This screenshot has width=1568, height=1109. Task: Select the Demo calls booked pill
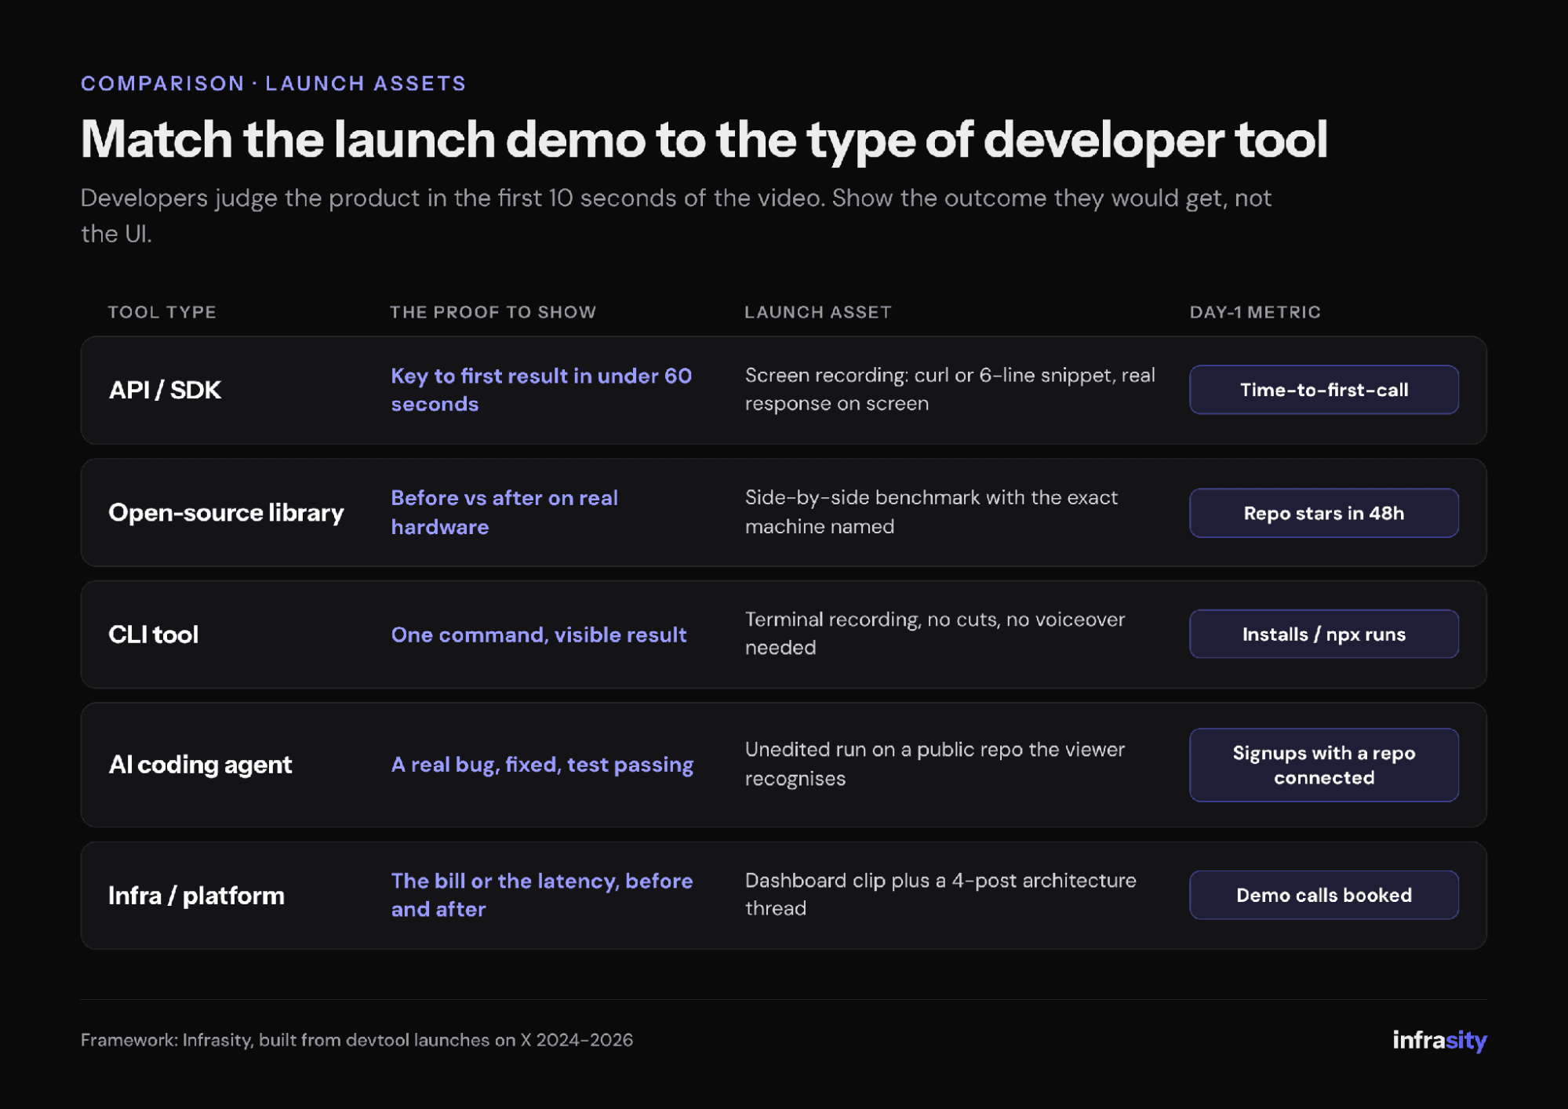[x=1323, y=895]
